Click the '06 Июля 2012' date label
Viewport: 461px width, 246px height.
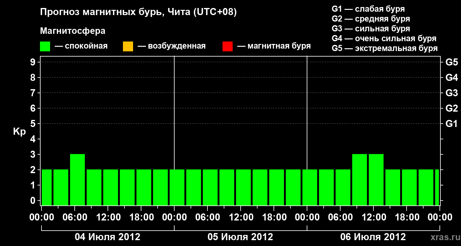(373, 237)
